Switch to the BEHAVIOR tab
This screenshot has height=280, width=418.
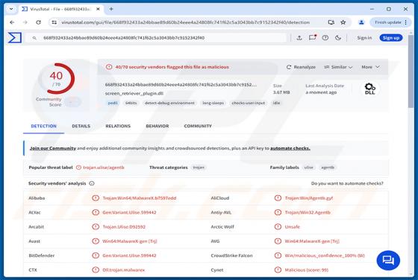pos(157,126)
